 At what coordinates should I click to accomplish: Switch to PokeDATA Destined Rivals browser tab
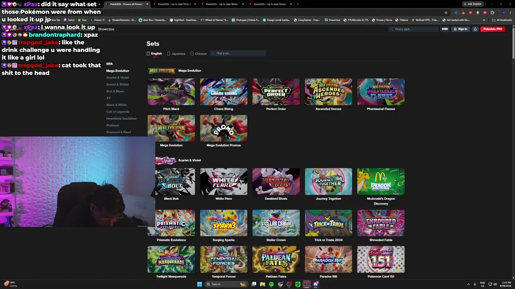pyautogui.click(x=270, y=4)
